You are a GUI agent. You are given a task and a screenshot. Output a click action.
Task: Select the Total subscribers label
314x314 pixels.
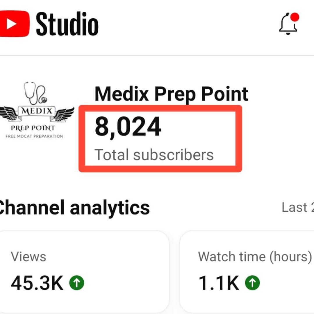(154, 155)
